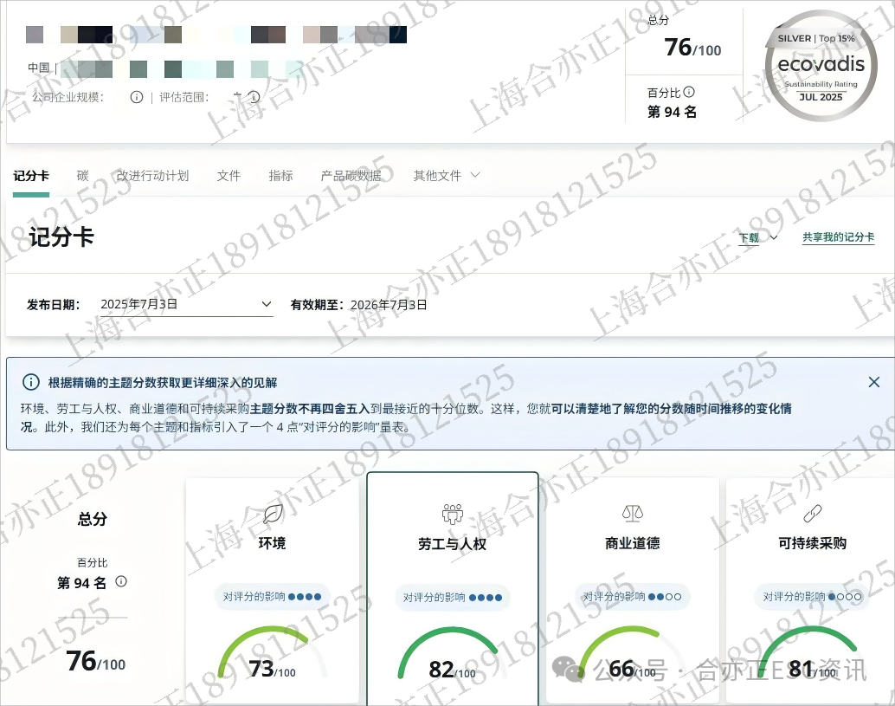895x706 pixels.
Task: Click the 可持续采购 chain icon
Action: [812, 513]
